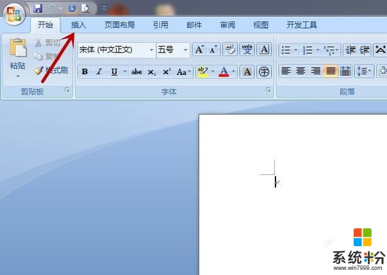Expand highlight color dropdown arrow

[x=213, y=72]
